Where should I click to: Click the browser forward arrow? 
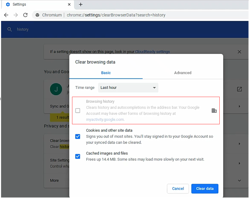tap(16, 15)
